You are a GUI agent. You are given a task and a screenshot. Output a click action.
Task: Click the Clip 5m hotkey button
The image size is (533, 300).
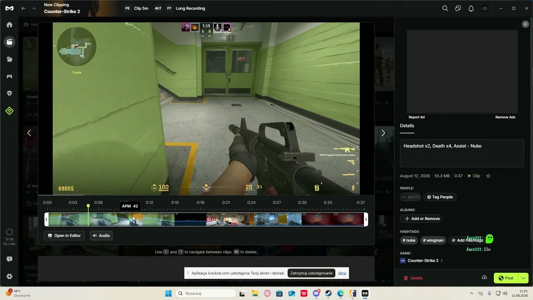coord(136,8)
